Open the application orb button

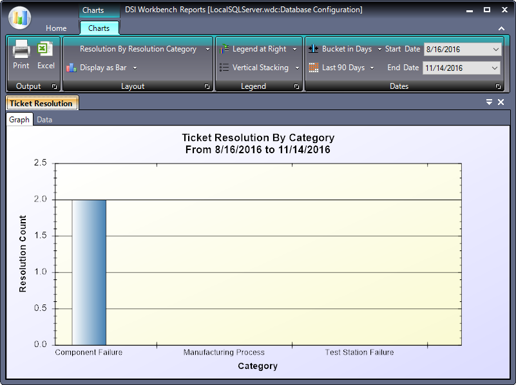pyautogui.click(x=20, y=17)
